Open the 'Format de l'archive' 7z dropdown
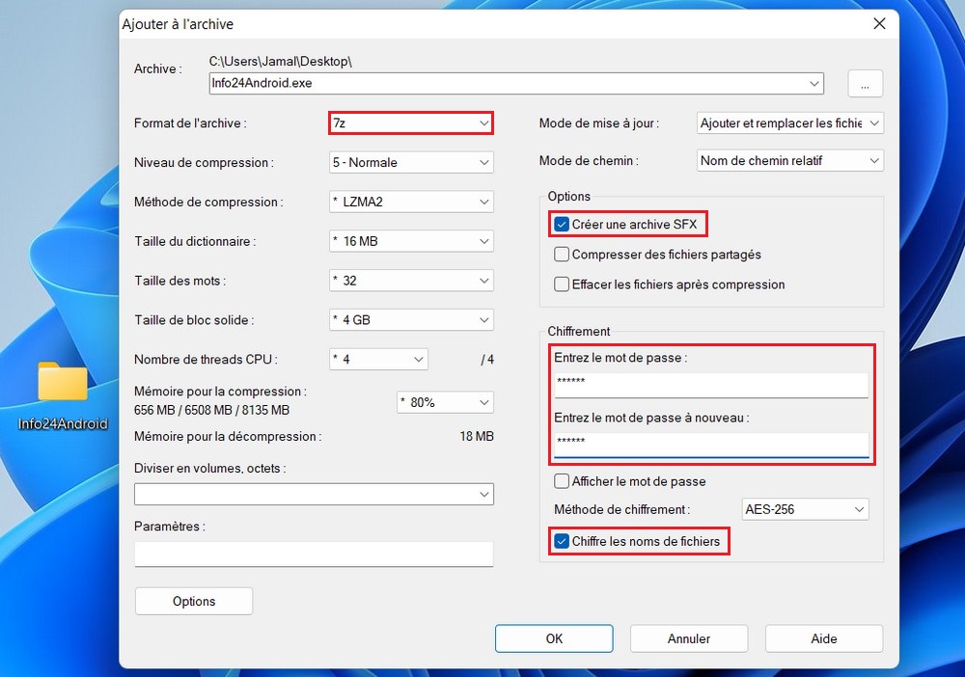Image resolution: width=965 pixels, height=677 pixels. 411,123
